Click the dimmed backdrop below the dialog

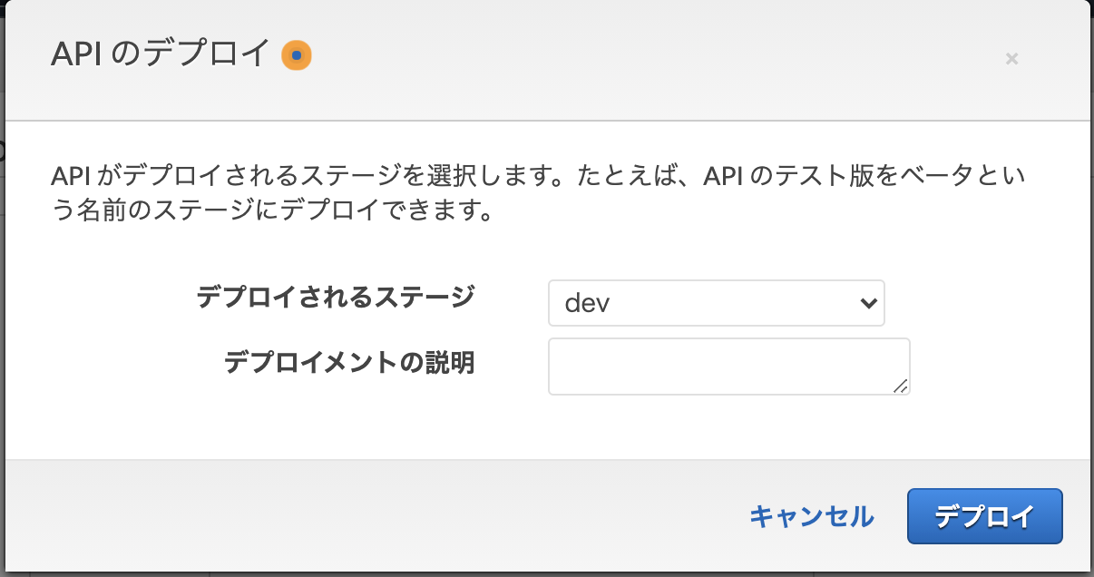[544, 573]
